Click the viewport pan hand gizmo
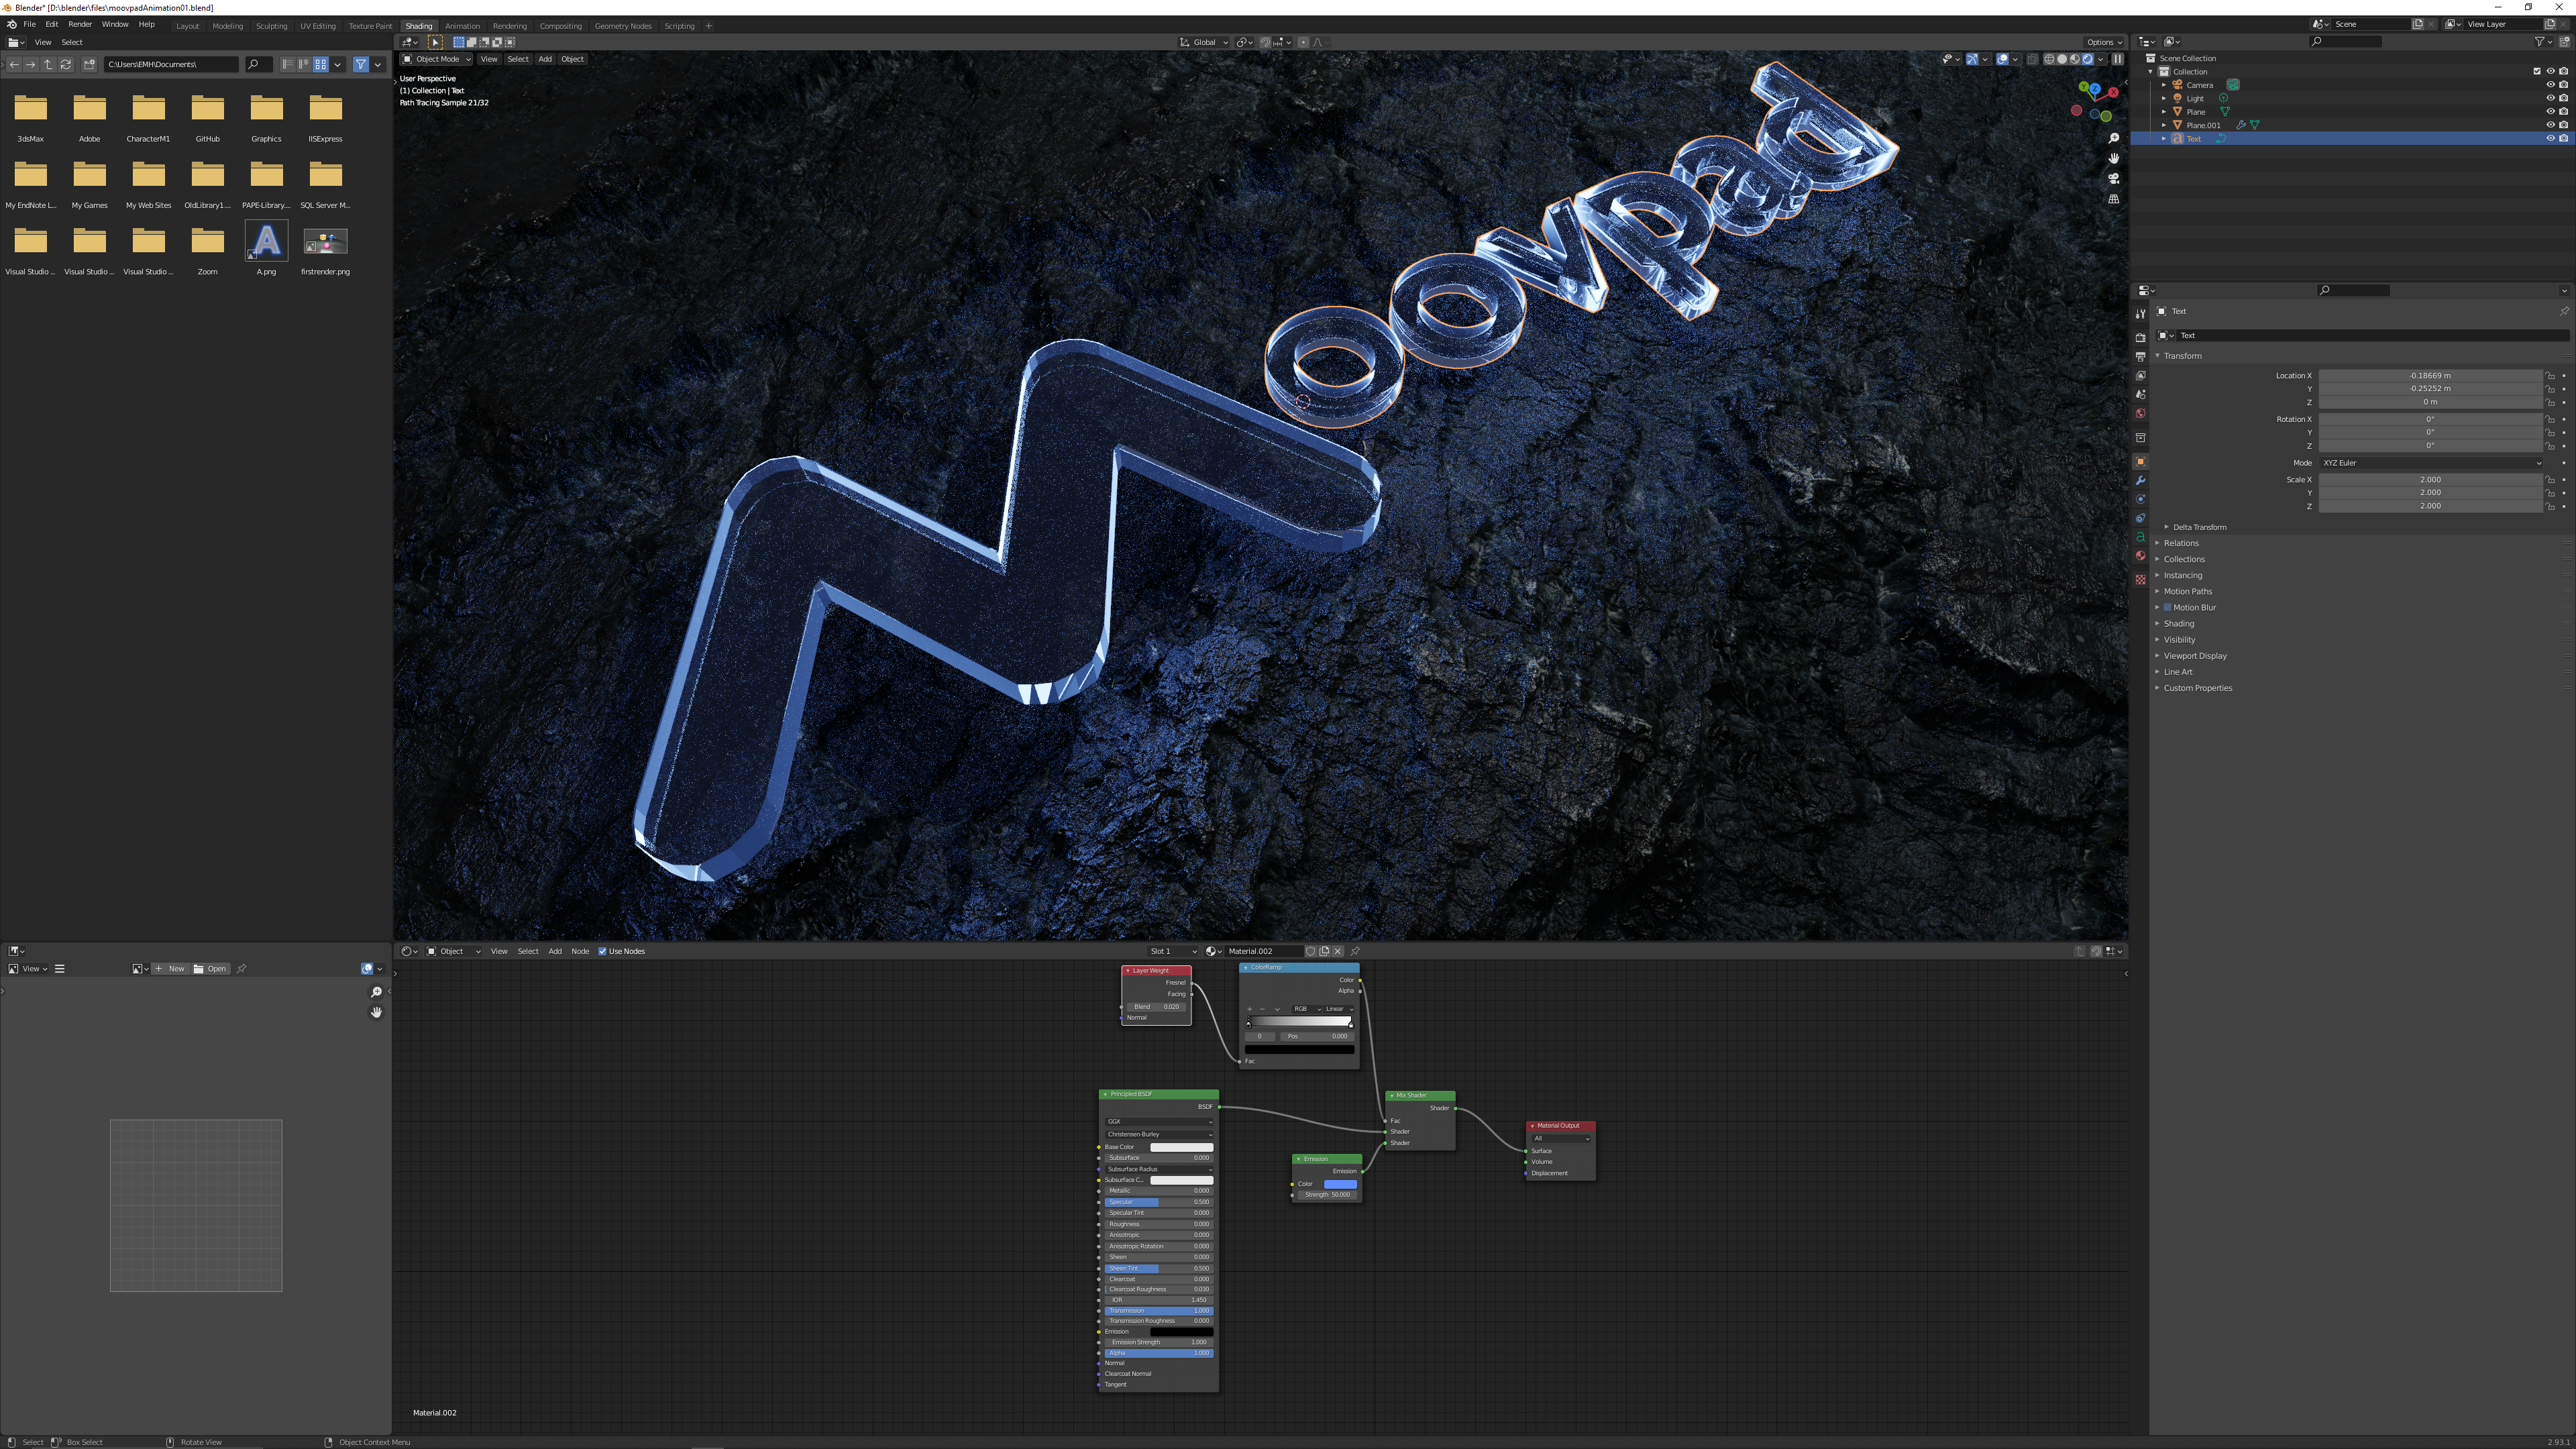Screen dimensions: 2576x1449 [x=2113, y=158]
